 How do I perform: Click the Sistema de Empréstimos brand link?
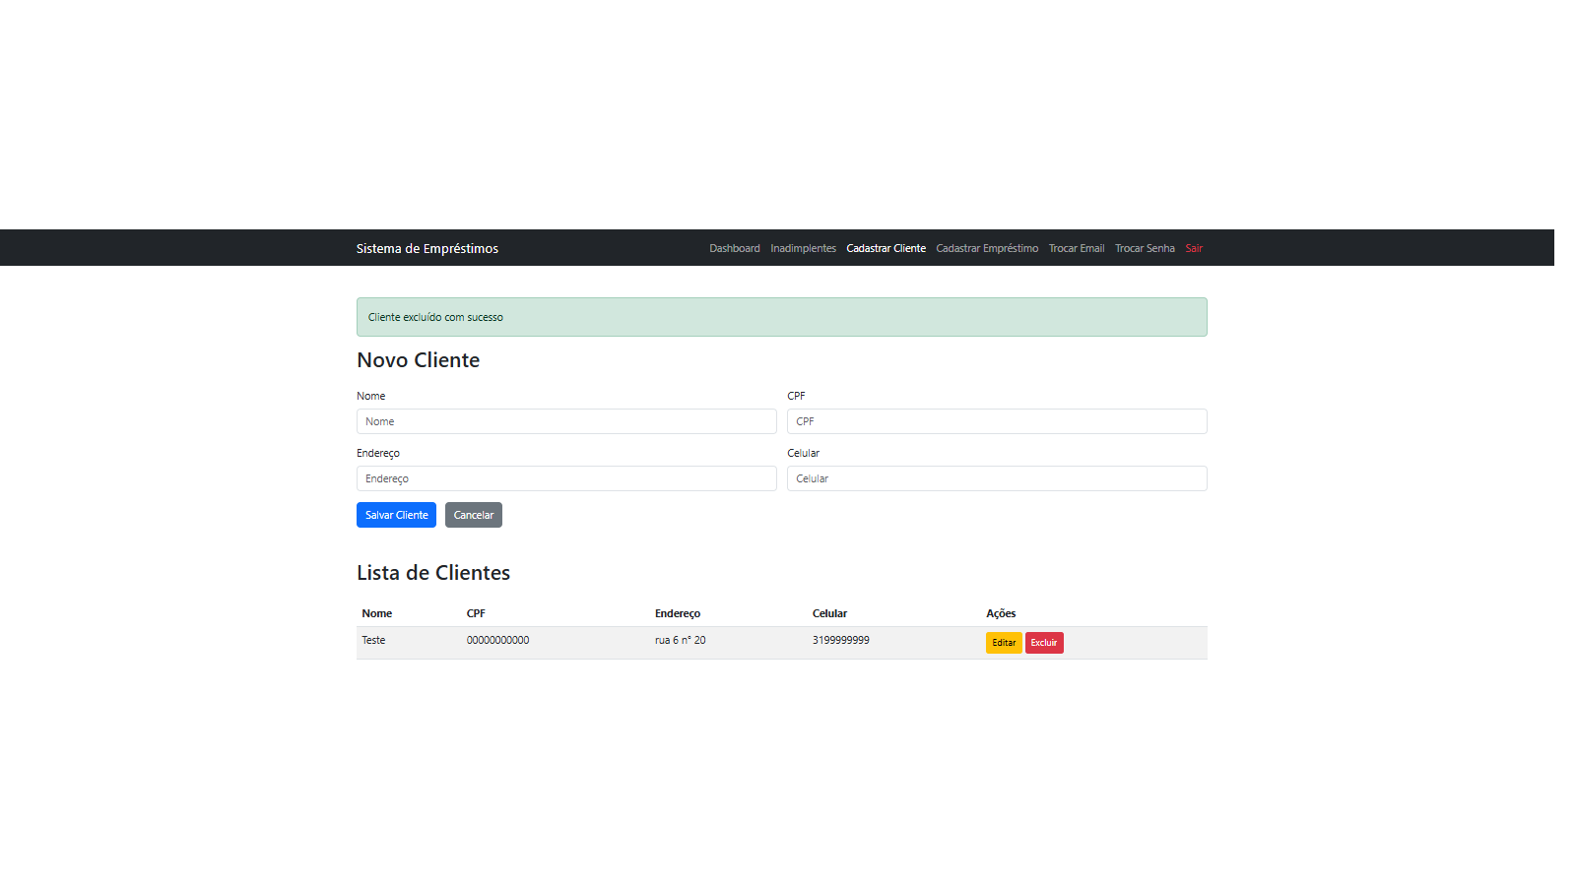pyautogui.click(x=427, y=248)
